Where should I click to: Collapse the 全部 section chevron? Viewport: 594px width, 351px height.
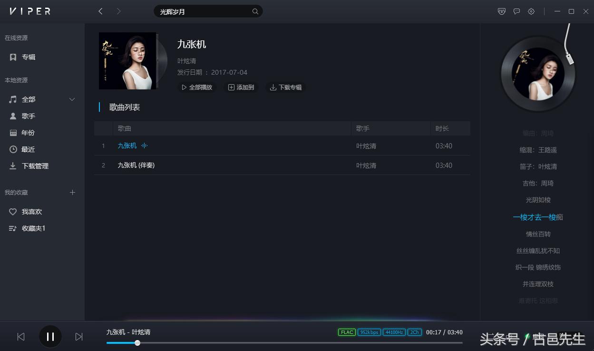[72, 99]
